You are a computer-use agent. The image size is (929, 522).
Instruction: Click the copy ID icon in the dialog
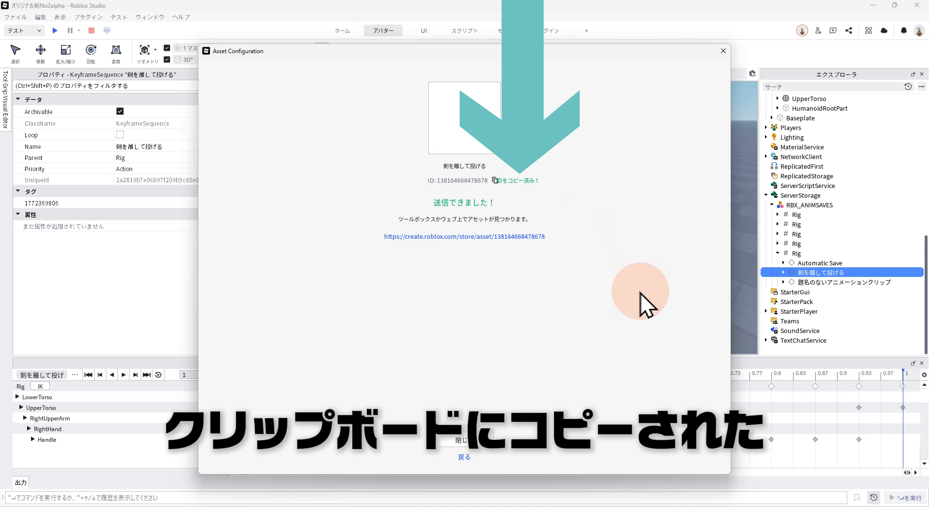coord(495,180)
